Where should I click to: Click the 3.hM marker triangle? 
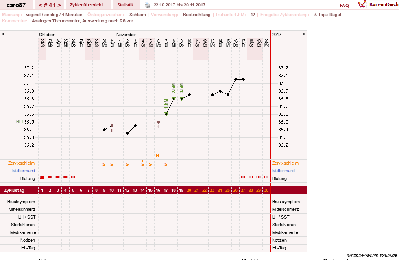coord(181,99)
